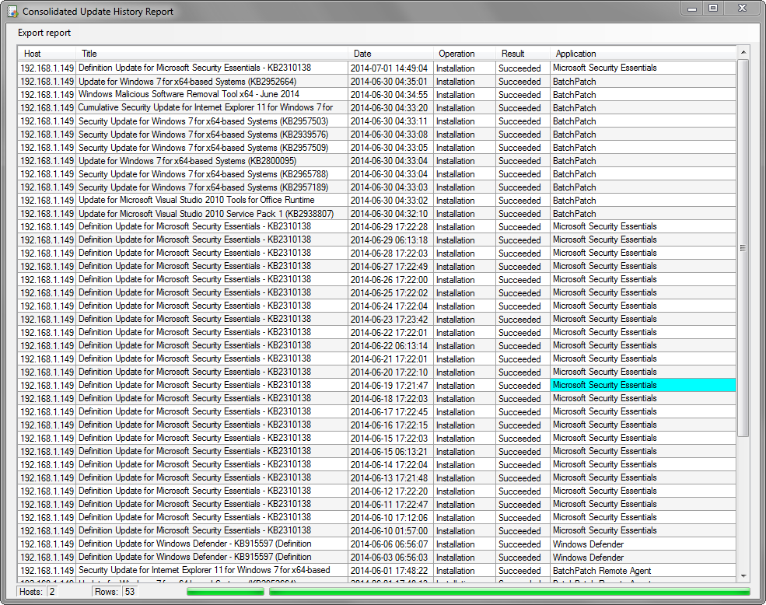
Task: Select Update for Windows 7 title KB2800095
Action: [x=212, y=161]
